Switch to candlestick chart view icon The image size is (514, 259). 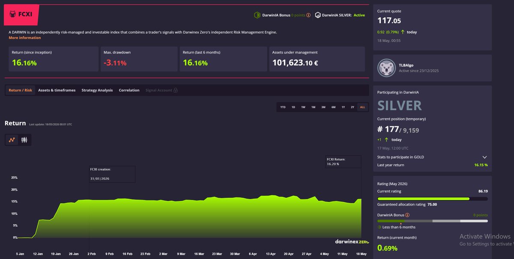tap(24, 140)
